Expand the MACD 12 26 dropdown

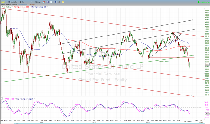pos(15,99)
